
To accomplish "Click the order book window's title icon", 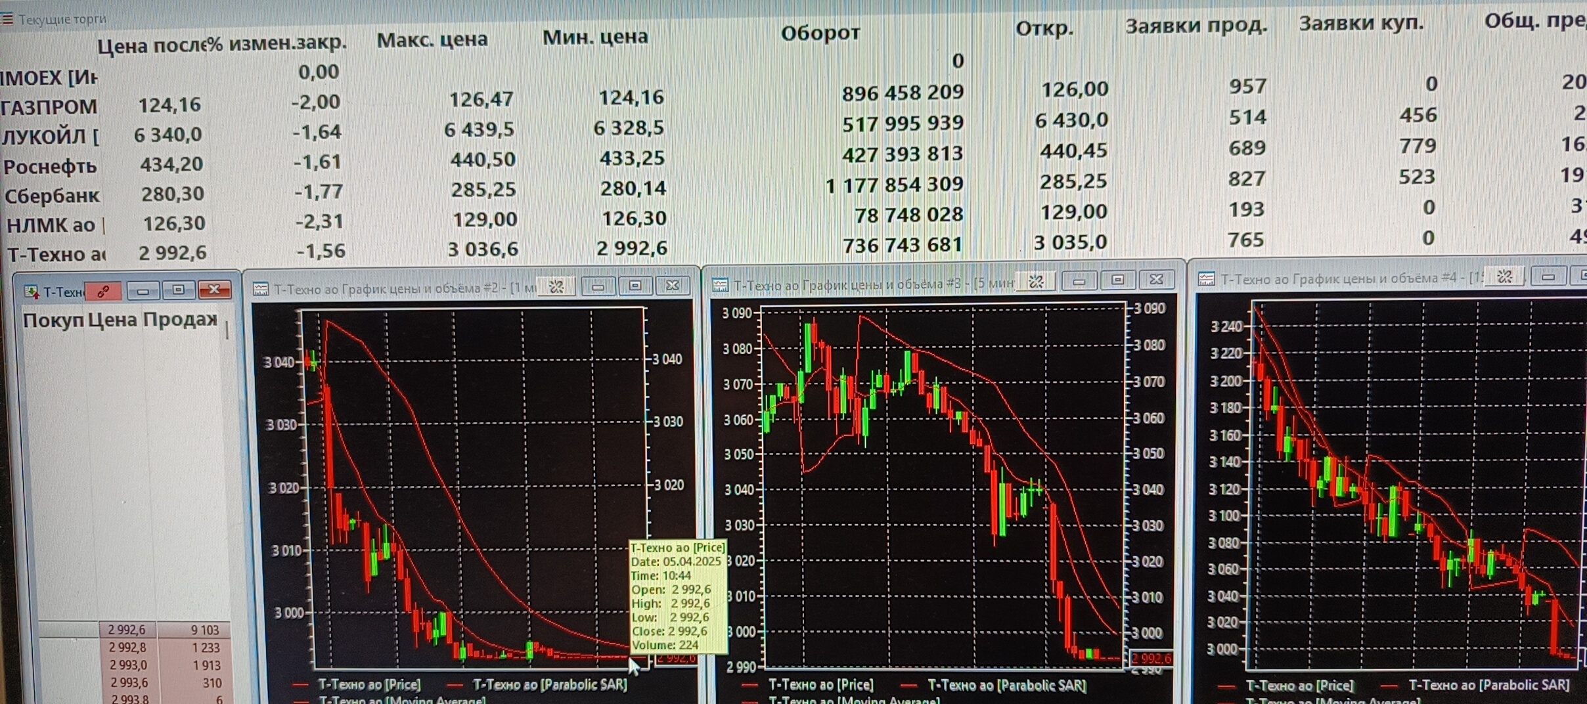I will [x=31, y=291].
